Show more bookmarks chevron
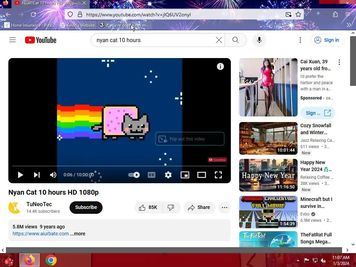 [349, 25]
